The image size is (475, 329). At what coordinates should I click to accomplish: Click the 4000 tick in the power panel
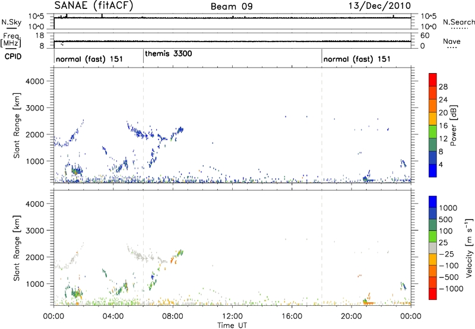[35, 81]
